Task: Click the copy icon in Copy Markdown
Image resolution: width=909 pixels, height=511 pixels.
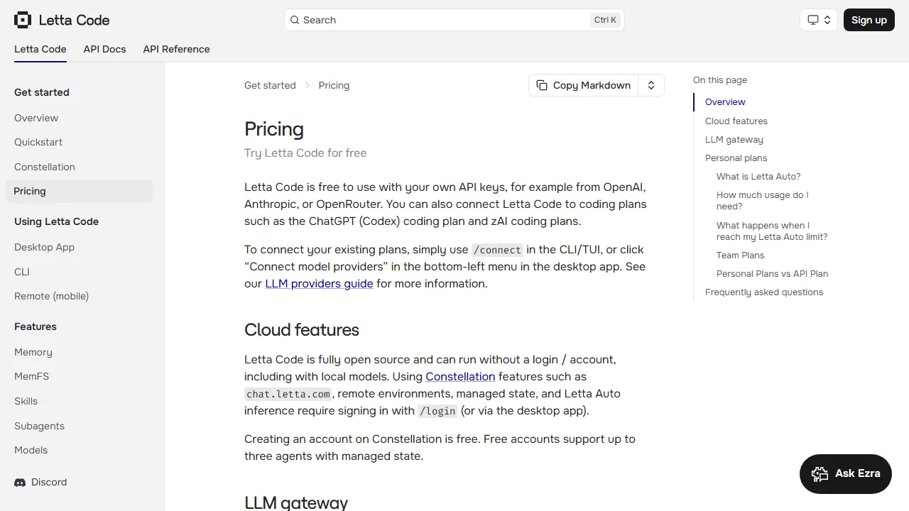Action: tap(542, 85)
